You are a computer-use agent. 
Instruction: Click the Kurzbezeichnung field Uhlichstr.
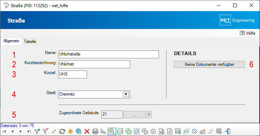click(x=94, y=64)
